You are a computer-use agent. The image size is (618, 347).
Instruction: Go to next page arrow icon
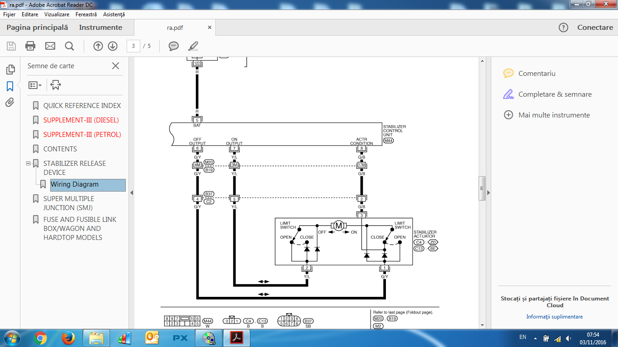point(113,46)
